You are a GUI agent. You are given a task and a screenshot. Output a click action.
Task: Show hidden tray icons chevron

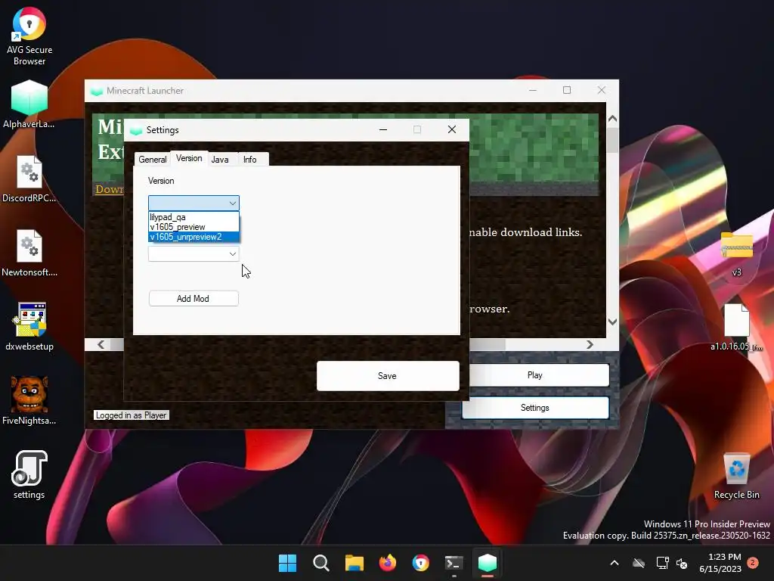point(615,563)
